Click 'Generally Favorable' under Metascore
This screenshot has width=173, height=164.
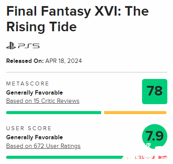point(34,92)
